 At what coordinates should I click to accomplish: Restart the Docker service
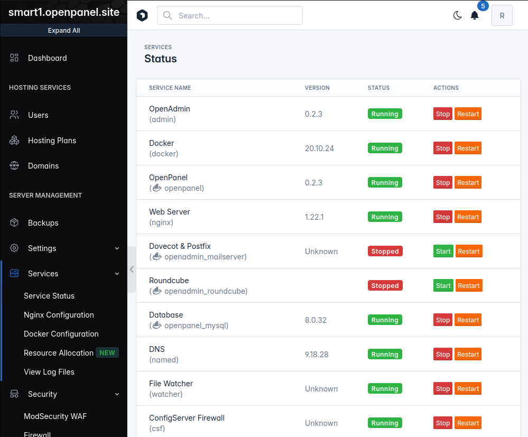click(x=468, y=148)
